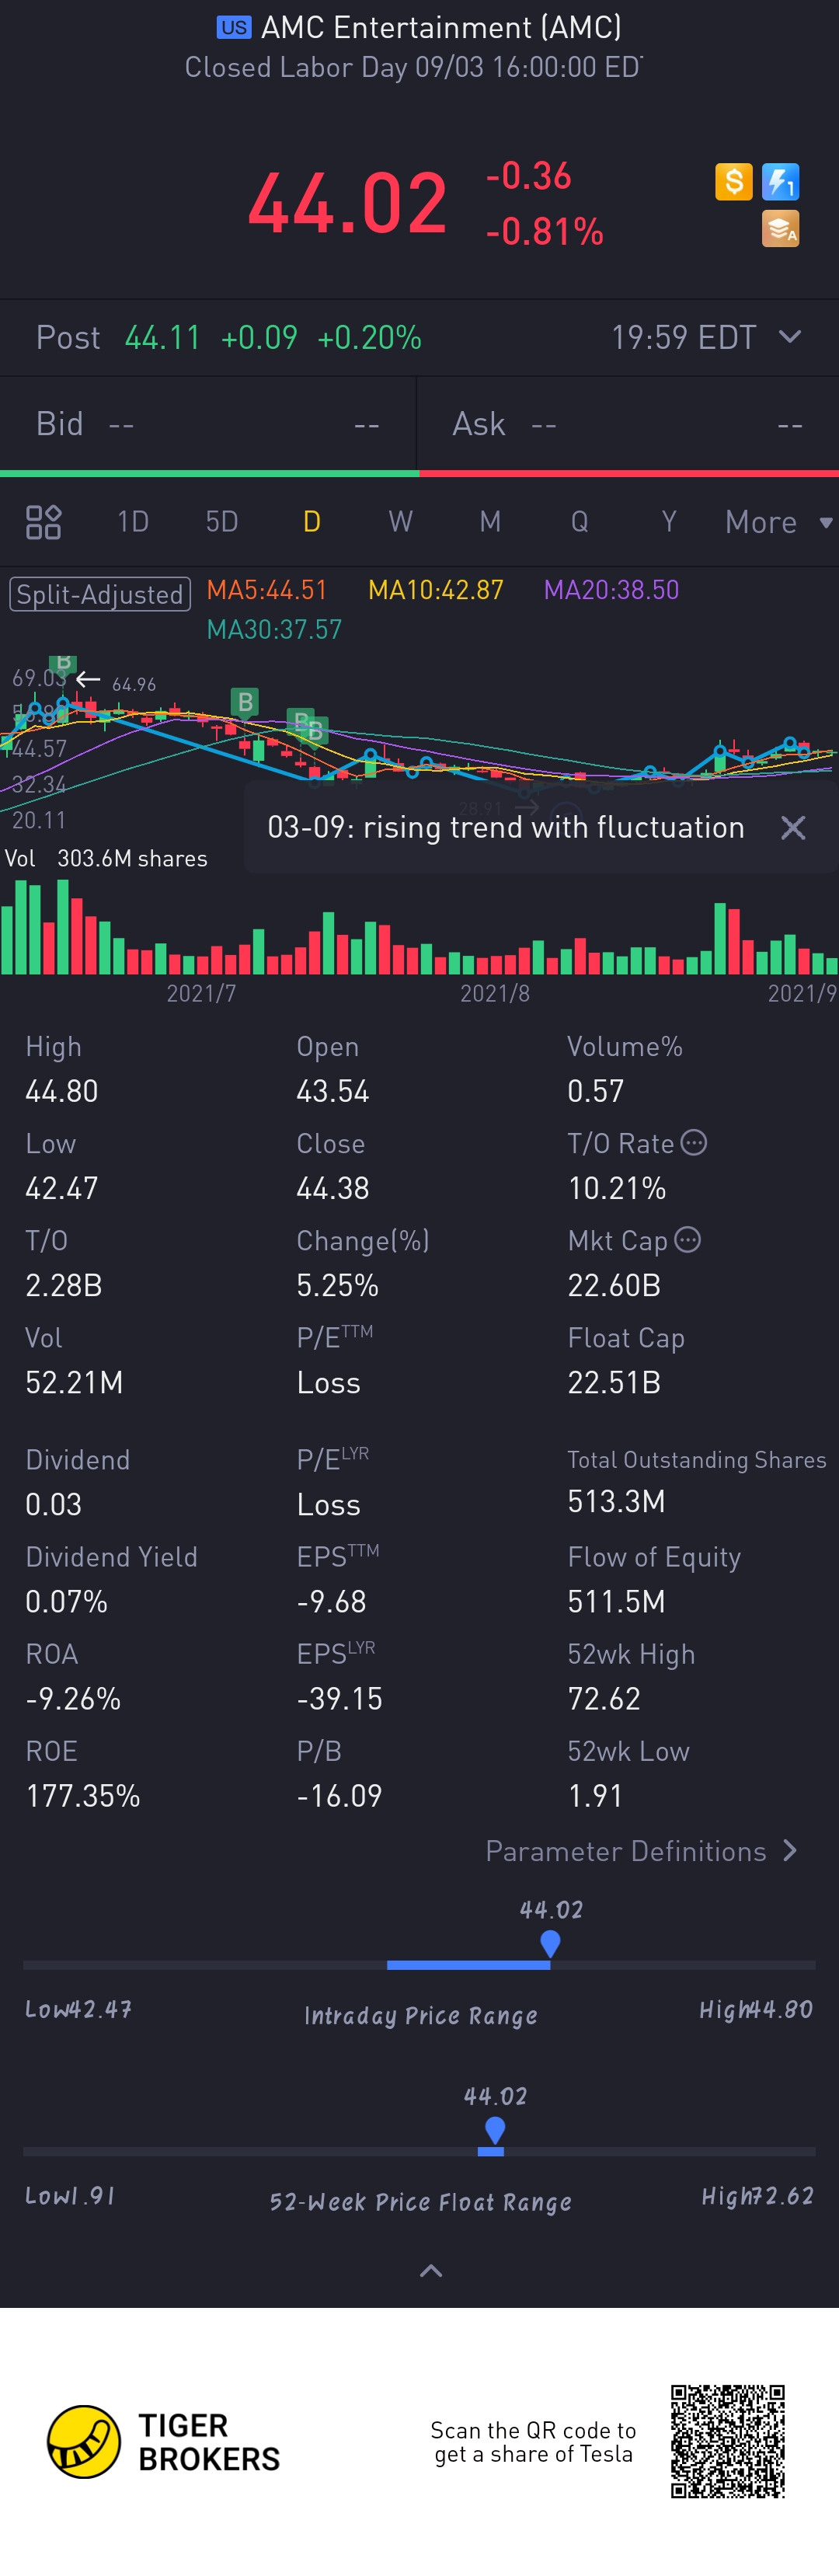The height and width of the screenshot is (2576, 839).
Task: Dismiss the rising trend notification
Action: [793, 828]
